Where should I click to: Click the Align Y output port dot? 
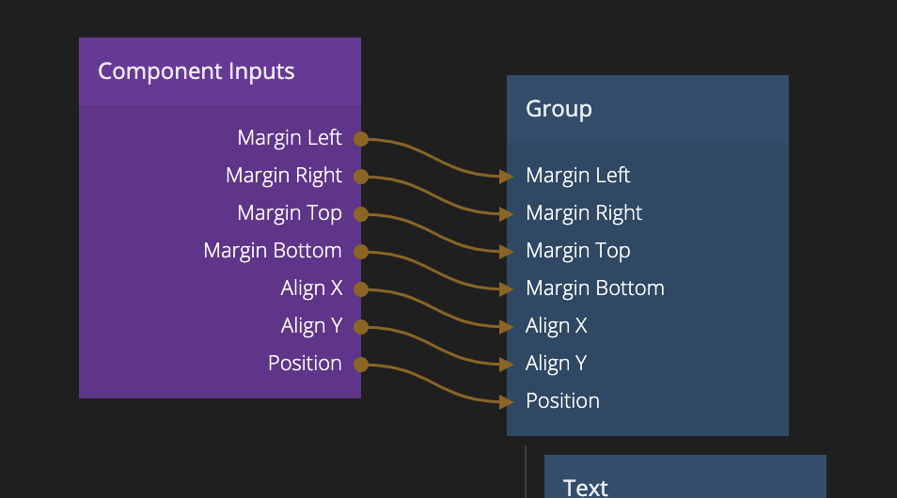(x=361, y=327)
